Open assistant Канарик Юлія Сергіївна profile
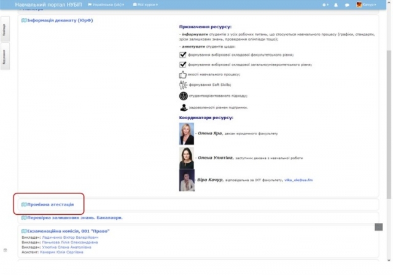Viewport: 393px width, 275px height. (x=61, y=252)
